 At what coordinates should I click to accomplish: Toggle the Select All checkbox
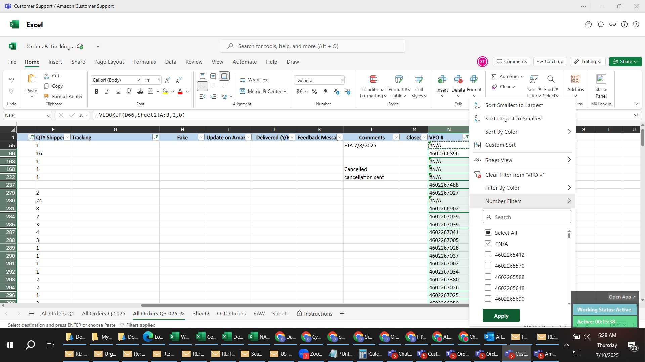tap(488, 233)
